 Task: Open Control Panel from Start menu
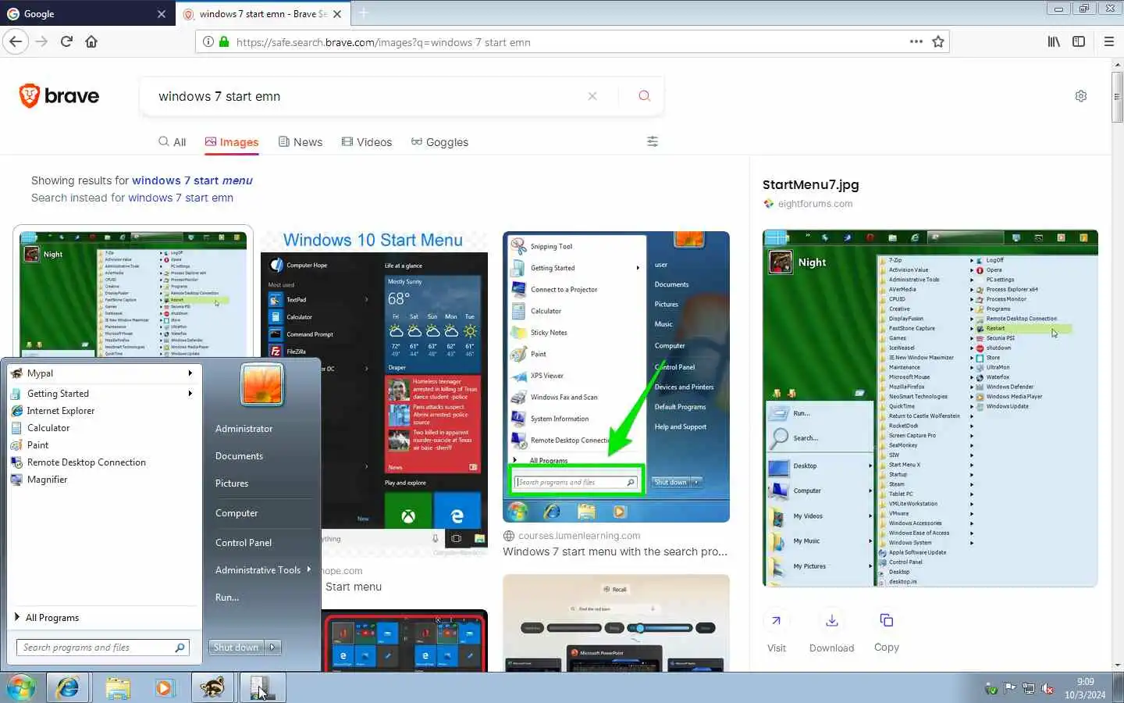pyautogui.click(x=244, y=543)
